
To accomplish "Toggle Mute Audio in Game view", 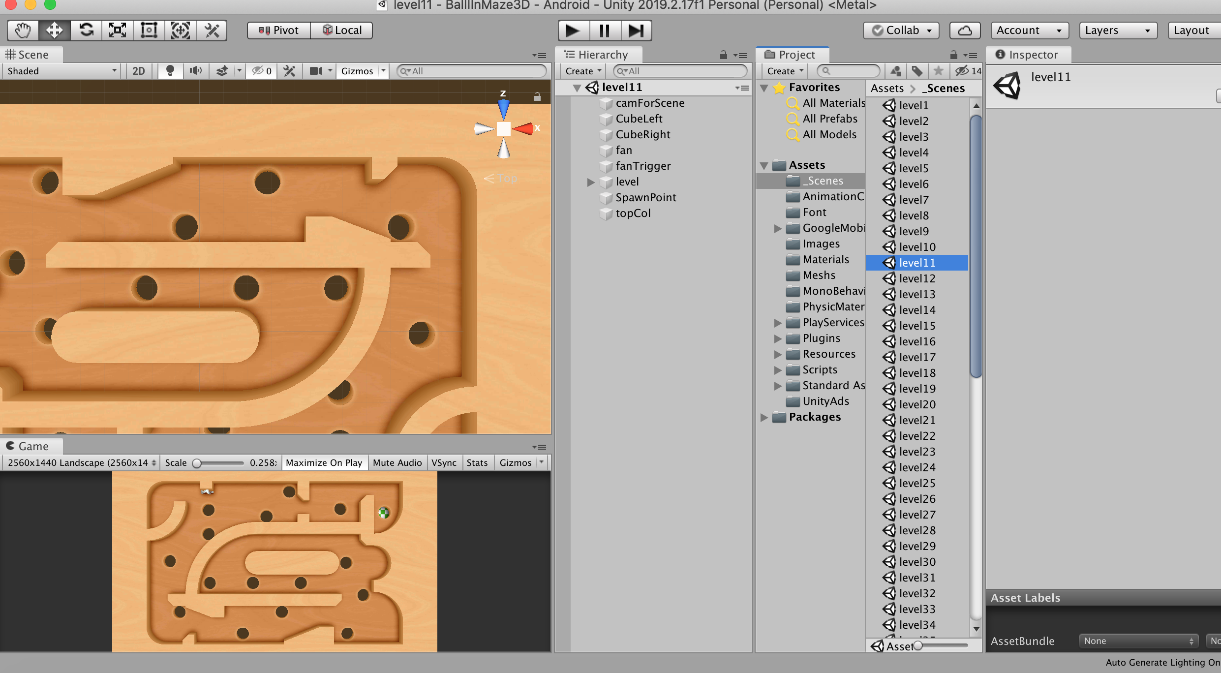I will 397,462.
